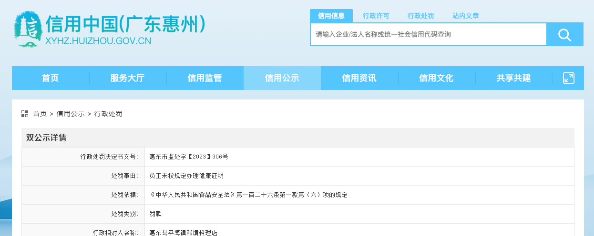Click the 行政处罚决定书文号 field label

point(110,157)
